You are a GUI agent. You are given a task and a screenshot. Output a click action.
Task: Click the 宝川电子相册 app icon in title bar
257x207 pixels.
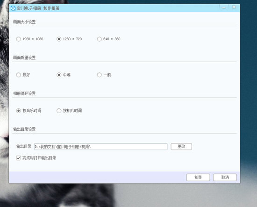[x=13, y=8]
